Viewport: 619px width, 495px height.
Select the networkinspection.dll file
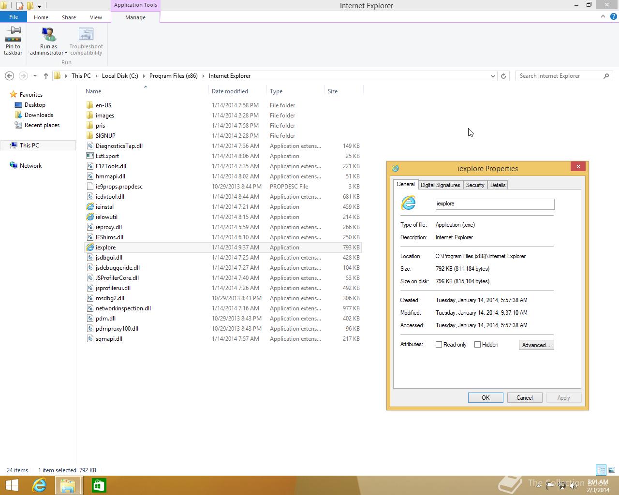pos(222,308)
